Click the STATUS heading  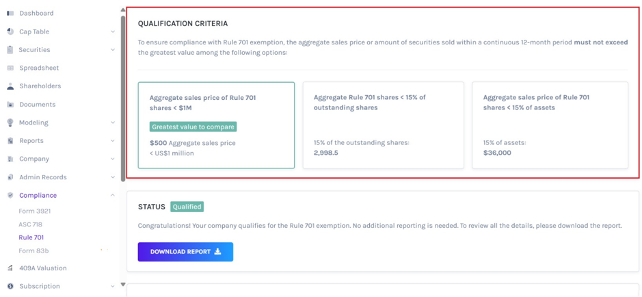pos(152,207)
